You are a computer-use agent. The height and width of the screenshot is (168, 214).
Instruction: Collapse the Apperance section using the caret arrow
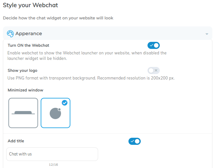click(207, 34)
